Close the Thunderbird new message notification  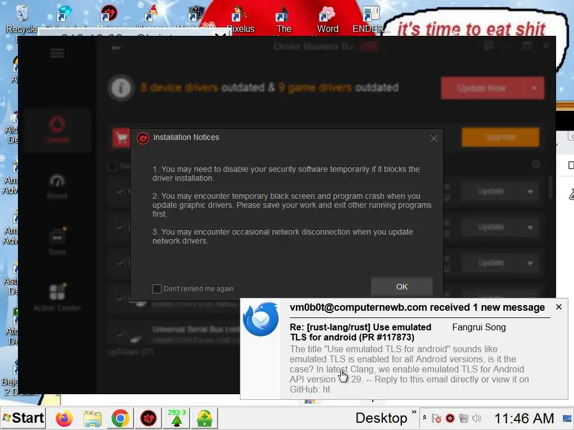point(559,307)
